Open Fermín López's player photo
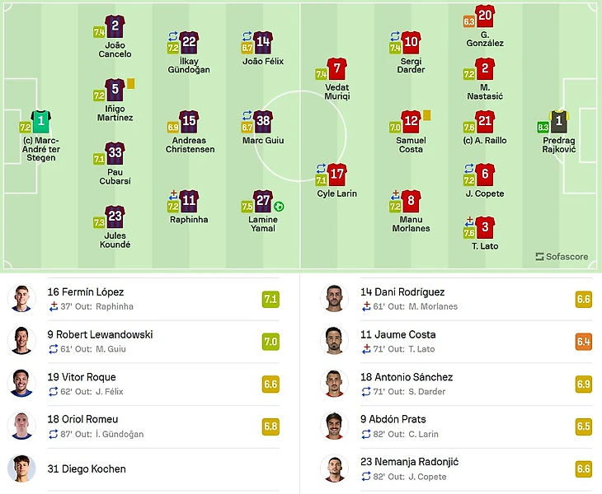 pyautogui.click(x=22, y=298)
